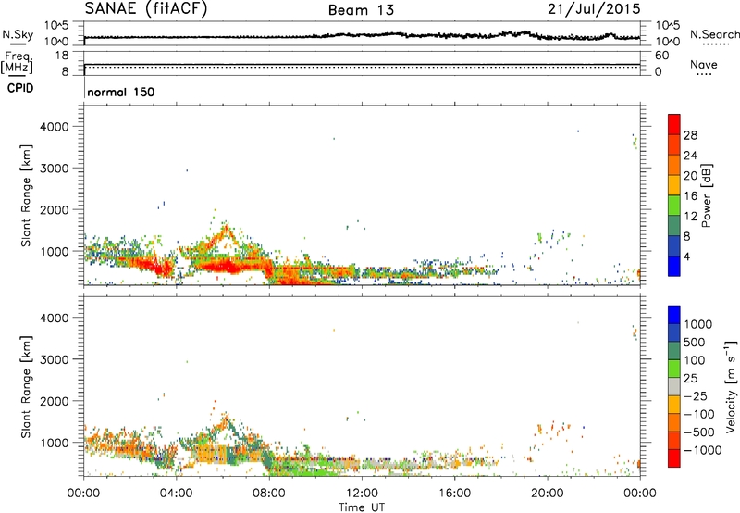This screenshot has height=513, width=740.
Task: Click the '20:00' time axis tick label
Action: pos(548,494)
